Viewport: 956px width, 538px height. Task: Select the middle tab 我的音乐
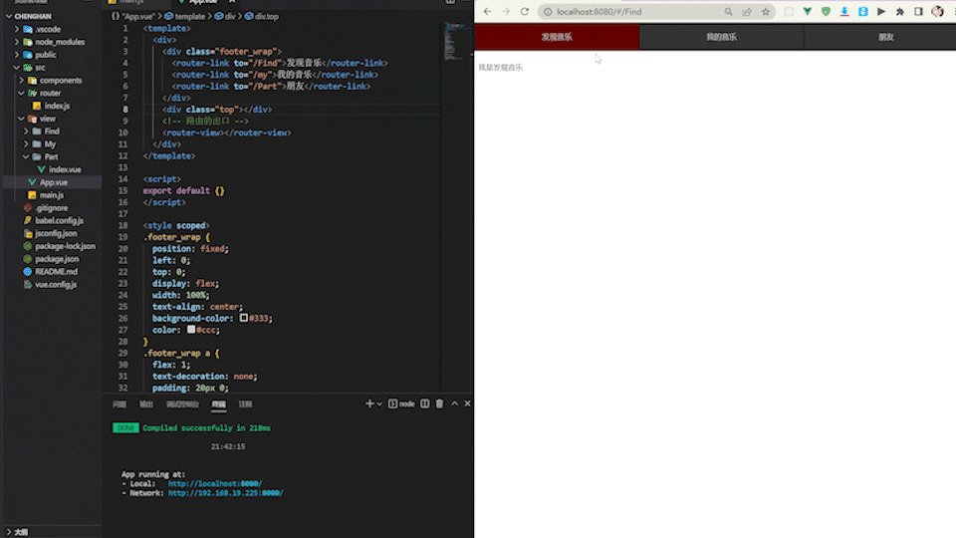click(x=721, y=37)
